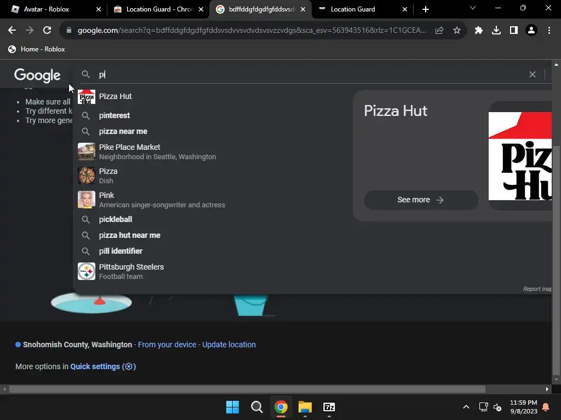Select the pizza hut near me suggestion
The image size is (561, 420).
pos(211,235)
